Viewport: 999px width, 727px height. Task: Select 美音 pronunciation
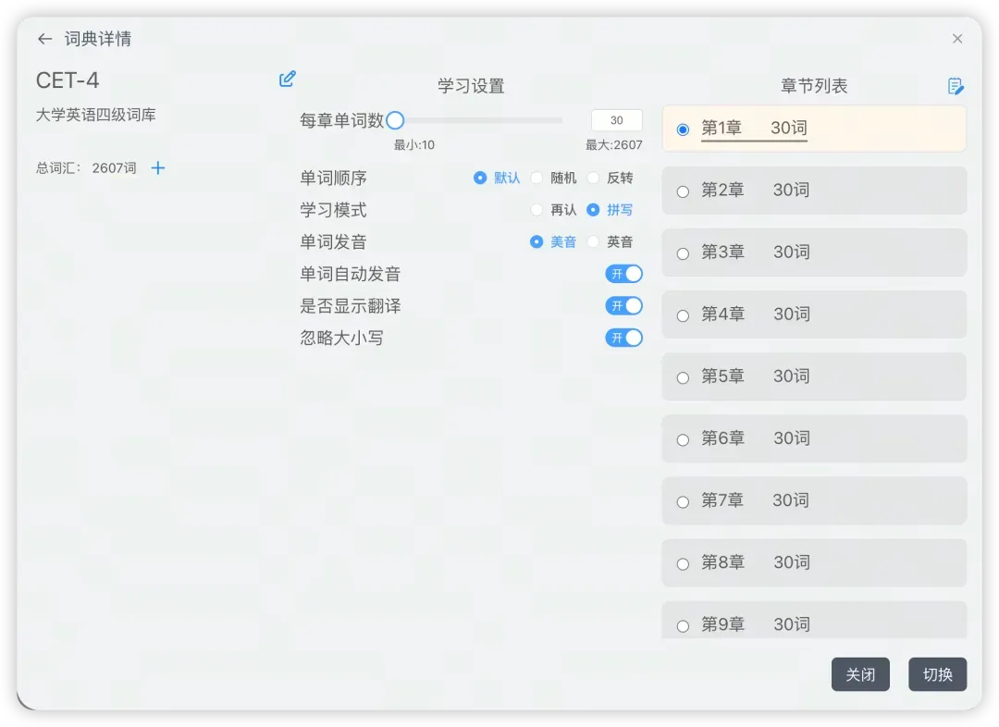pos(554,241)
